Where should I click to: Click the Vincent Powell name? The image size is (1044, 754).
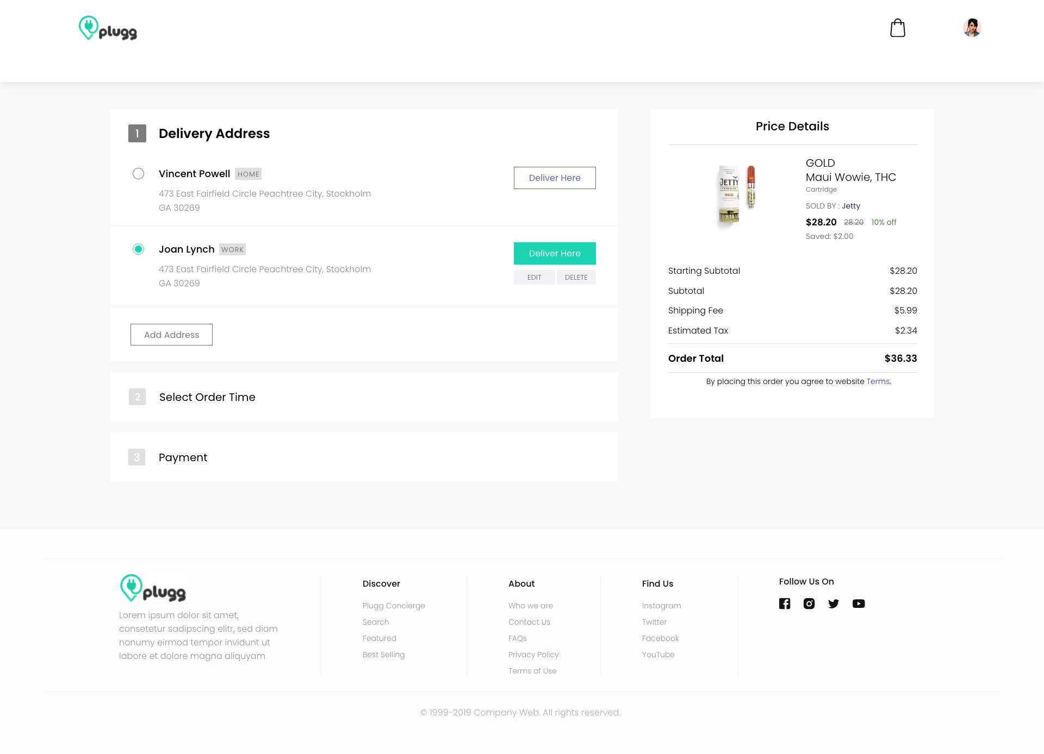pos(194,174)
